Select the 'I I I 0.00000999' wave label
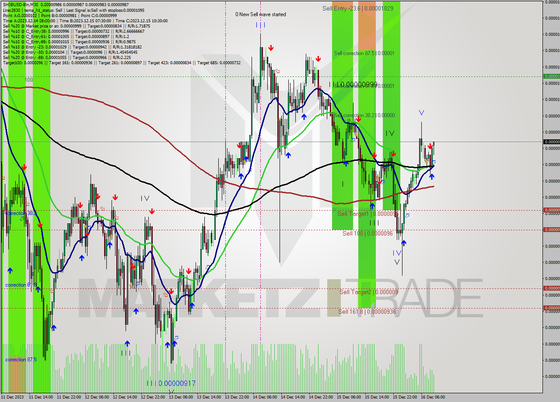This screenshot has width=560, height=402. (353, 84)
